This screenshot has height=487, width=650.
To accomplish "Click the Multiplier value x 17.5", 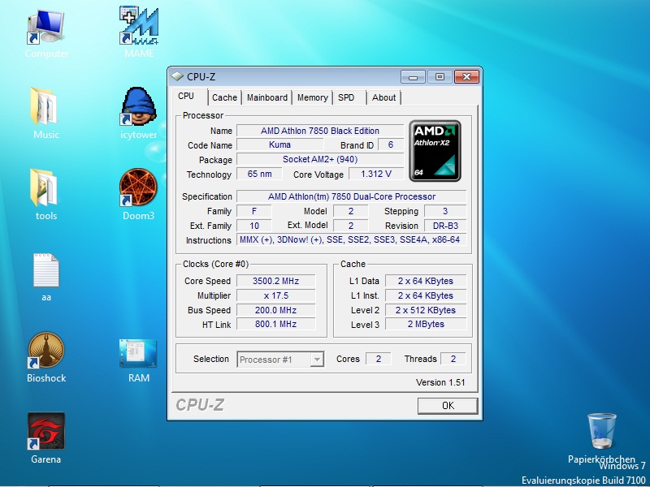I will [275, 295].
